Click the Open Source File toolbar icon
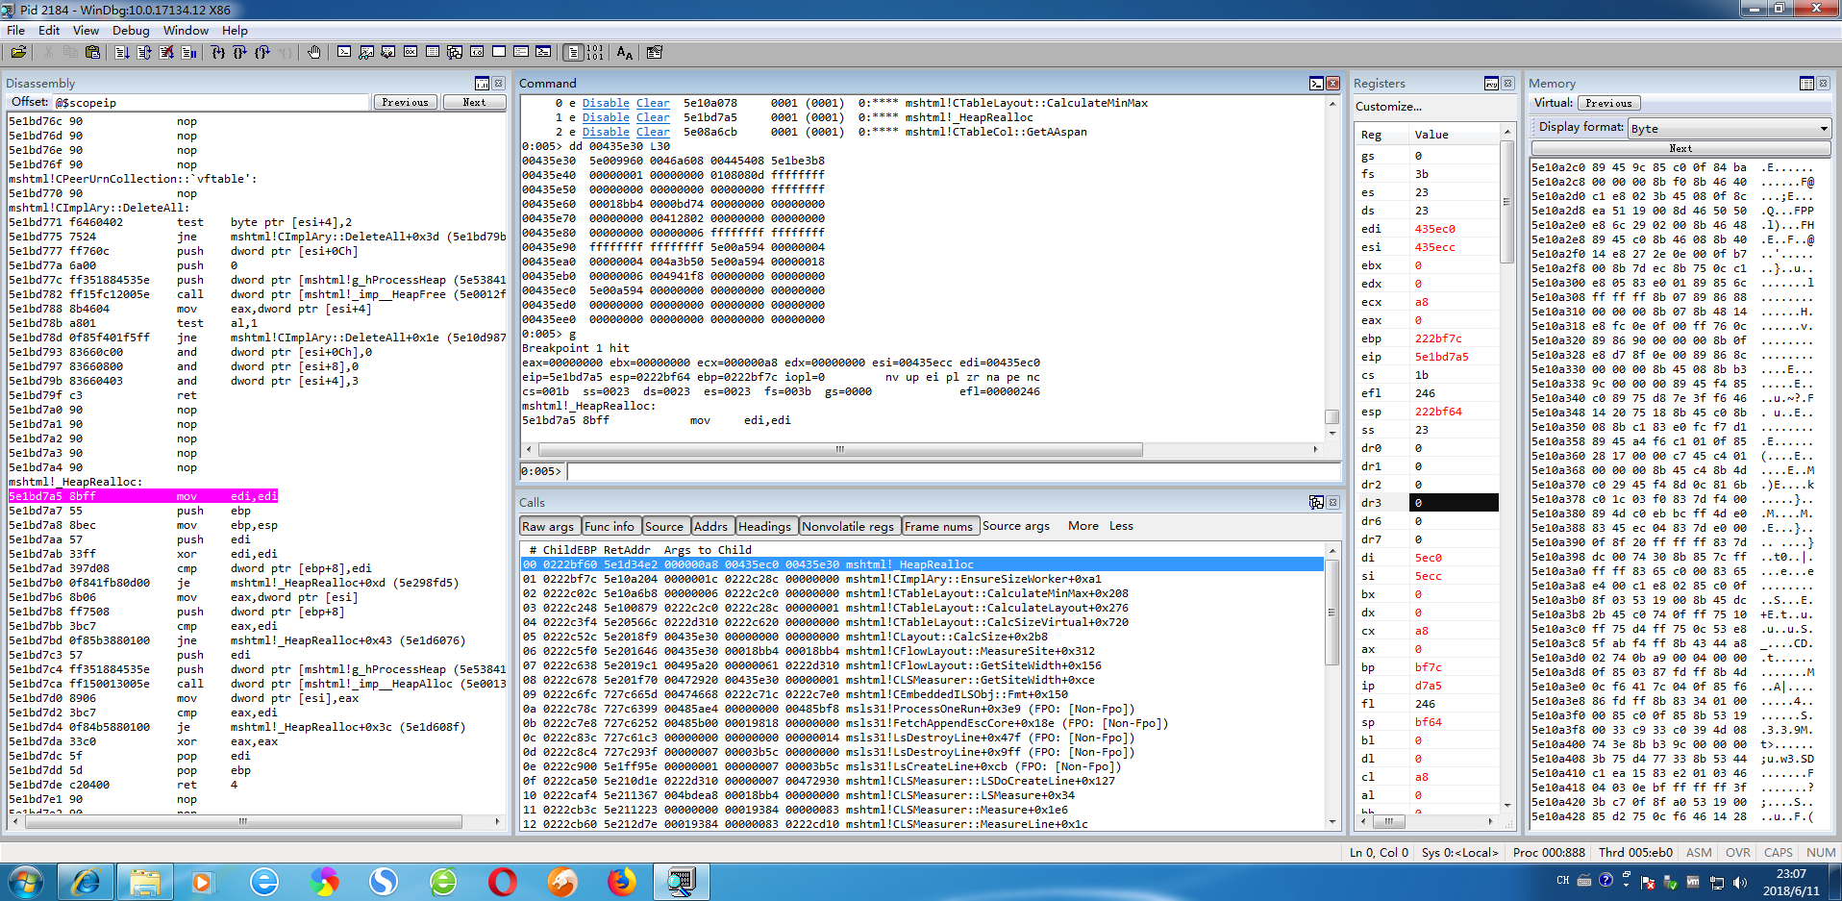The height and width of the screenshot is (901, 1842). coord(18,52)
